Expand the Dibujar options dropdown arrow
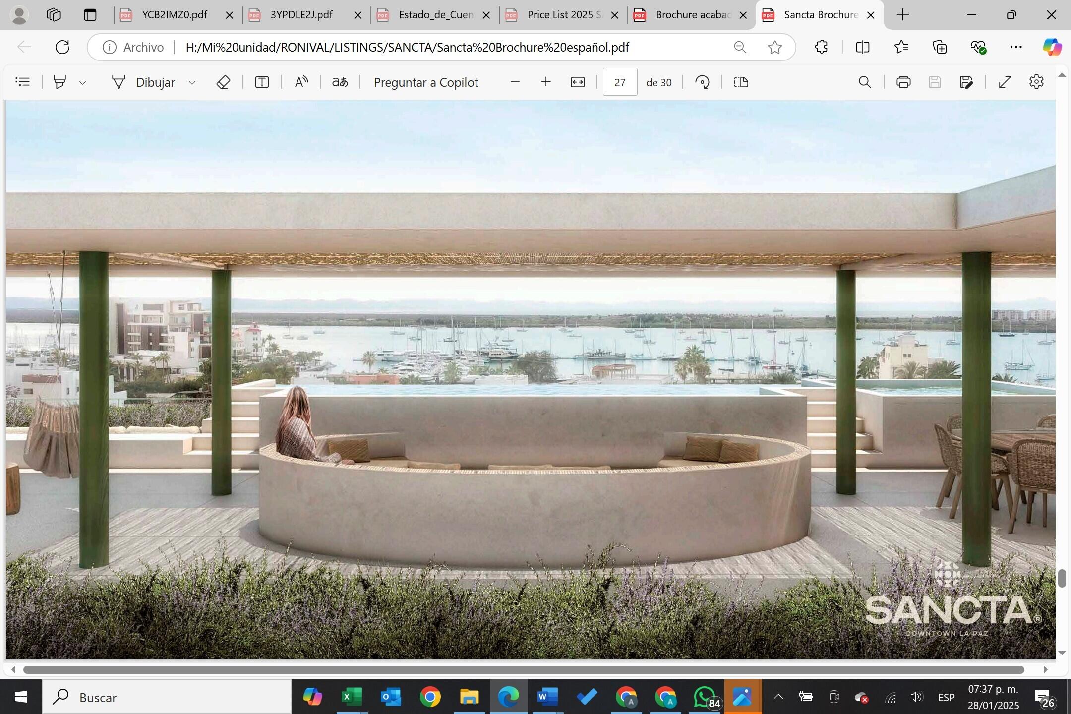 [x=192, y=83]
